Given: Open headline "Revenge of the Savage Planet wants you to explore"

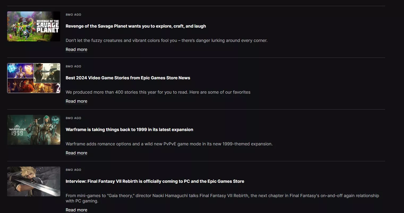Looking at the screenshot, I should click(136, 26).
